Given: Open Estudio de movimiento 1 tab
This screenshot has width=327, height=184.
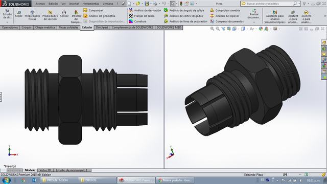Looking at the screenshot, I should point(72,170).
